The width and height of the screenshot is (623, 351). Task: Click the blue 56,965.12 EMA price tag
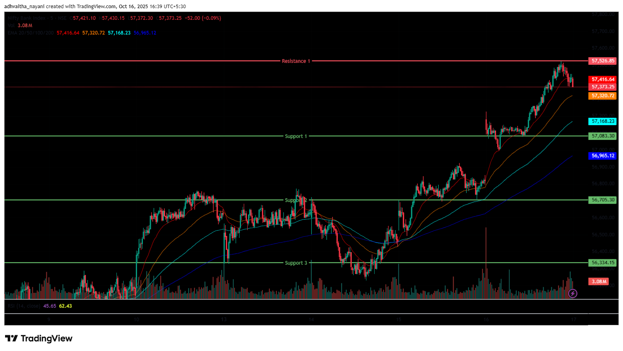(x=602, y=156)
